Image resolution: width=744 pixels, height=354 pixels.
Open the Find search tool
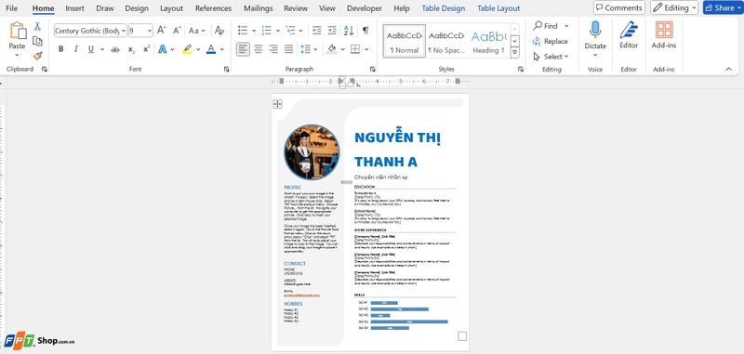click(545, 26)
